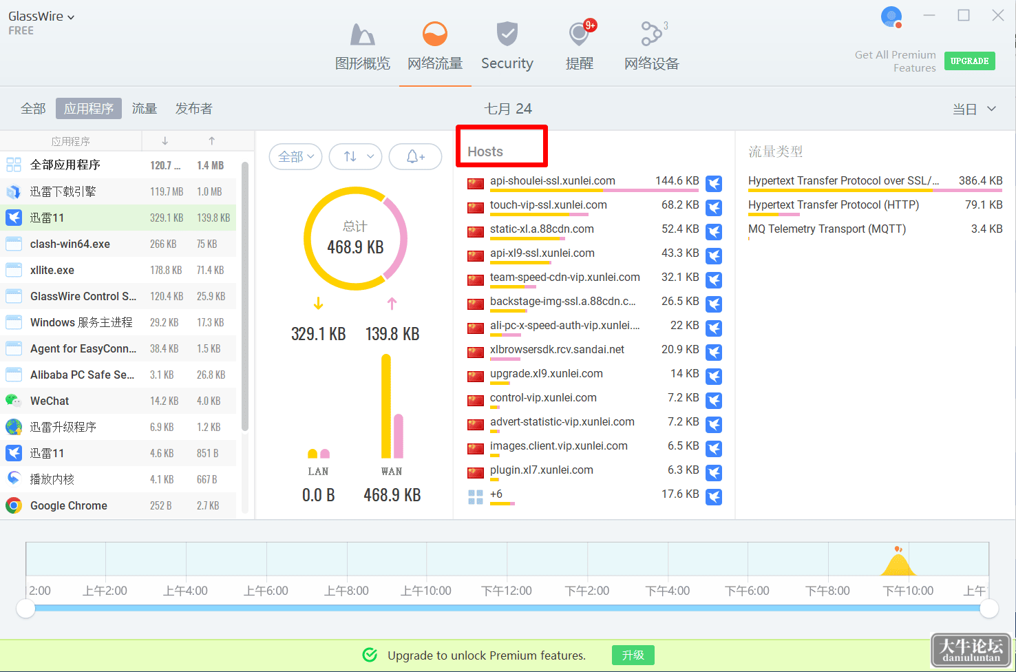1016x672 pixels.
Task: Open the traffic direction arrows dropdown
Action: [355, 157]
